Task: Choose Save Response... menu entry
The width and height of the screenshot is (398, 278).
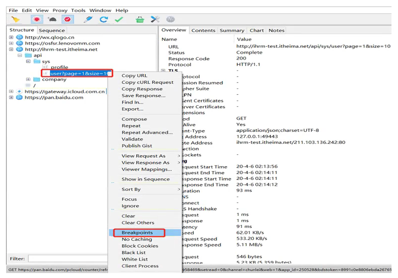Action: point(143,96)
